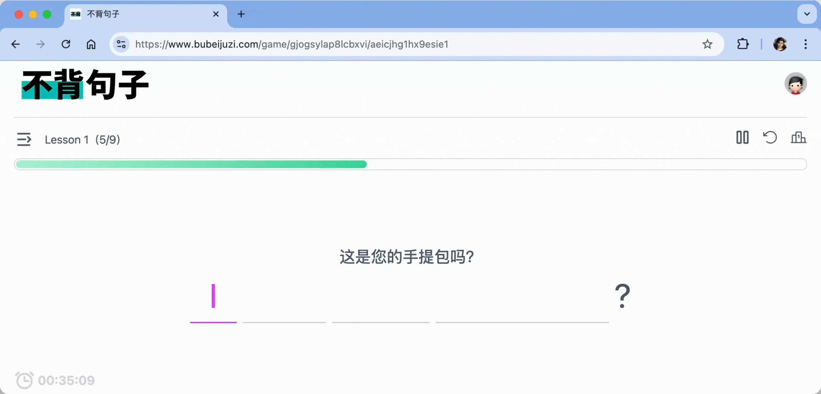Click the user avatar on page
The image size is (821, 394).
click(795, 84)
